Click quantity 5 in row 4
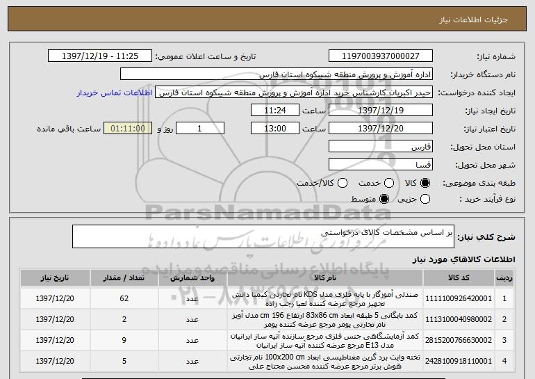Viewport: 535px width, 379px height. pos(124,361)
